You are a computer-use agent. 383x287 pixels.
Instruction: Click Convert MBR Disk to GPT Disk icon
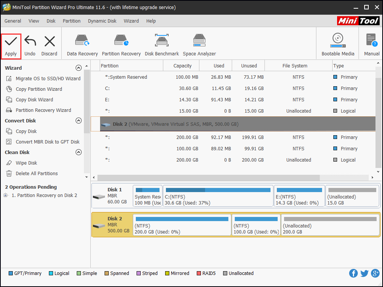coord(9,142)
